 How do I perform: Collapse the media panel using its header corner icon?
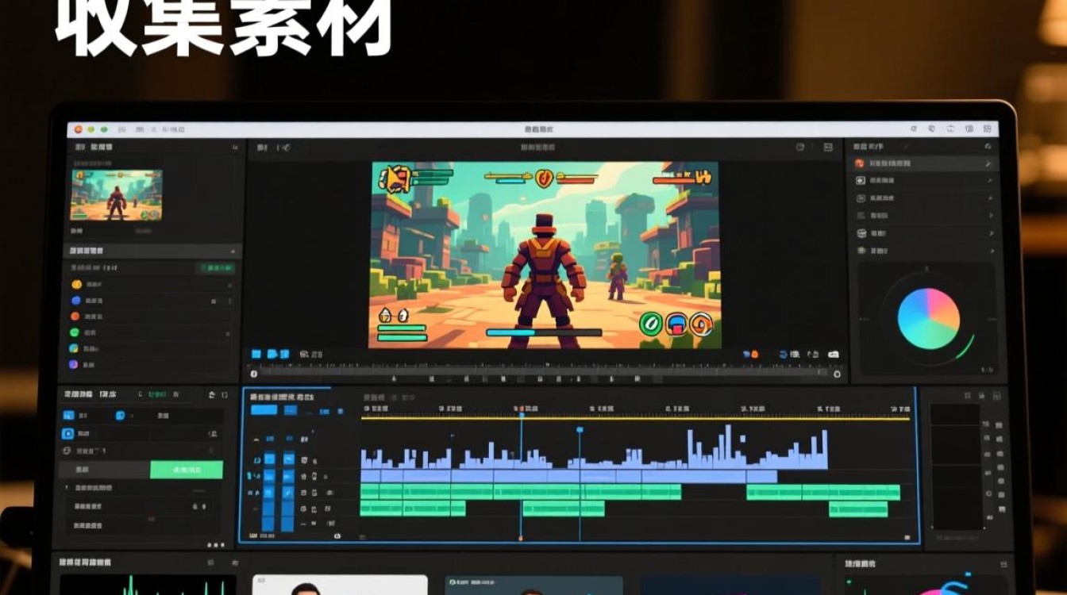(235, 148)
